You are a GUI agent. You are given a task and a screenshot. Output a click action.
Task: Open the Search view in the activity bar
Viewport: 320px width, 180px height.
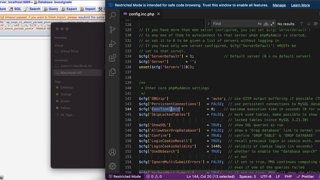click(x=112, y=15)
